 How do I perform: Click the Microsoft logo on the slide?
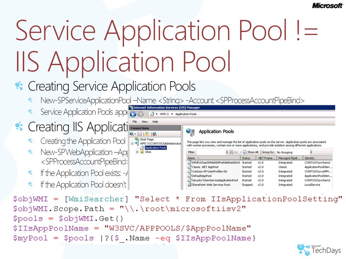(327, 6)
